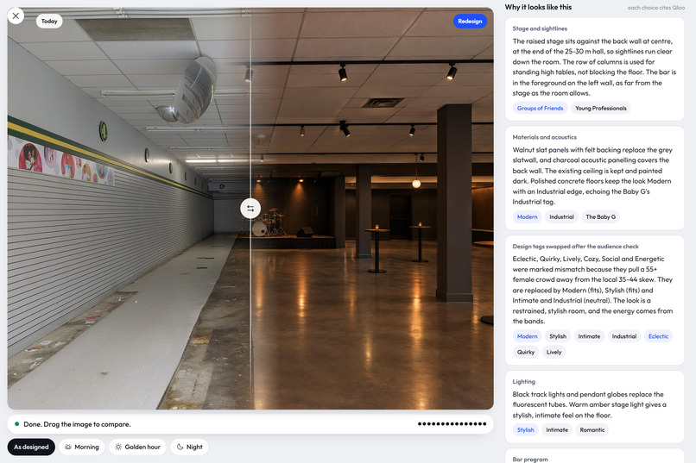Switch to the Morning lighting option

(x=82, y=447)
